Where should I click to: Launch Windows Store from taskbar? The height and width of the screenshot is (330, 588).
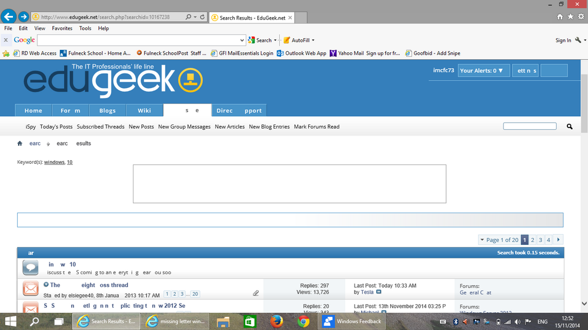[250, 321]
